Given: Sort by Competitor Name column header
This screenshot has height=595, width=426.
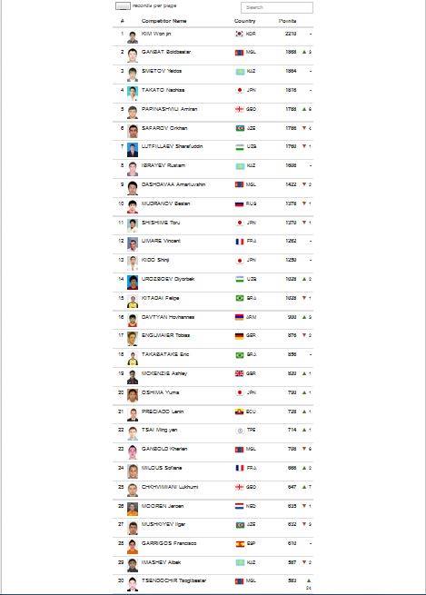Looking at the screenshot, I should coord(163,21).
